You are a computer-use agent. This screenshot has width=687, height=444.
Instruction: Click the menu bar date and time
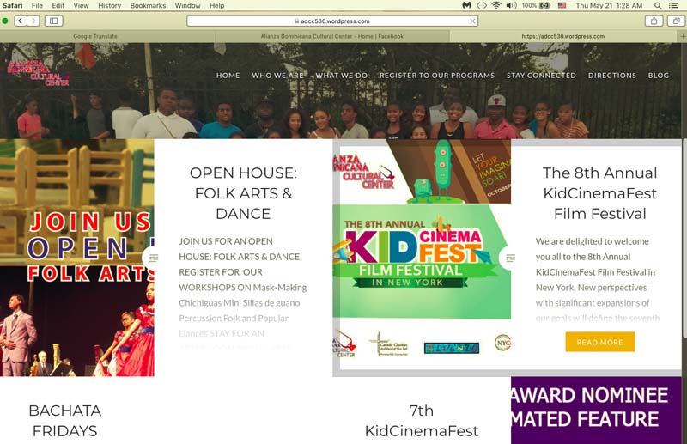pos(609,5)
